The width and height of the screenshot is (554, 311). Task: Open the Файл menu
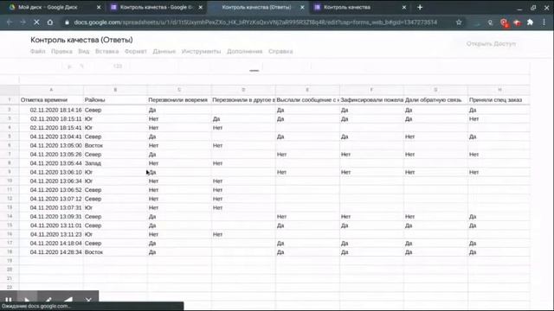point(38,52)
